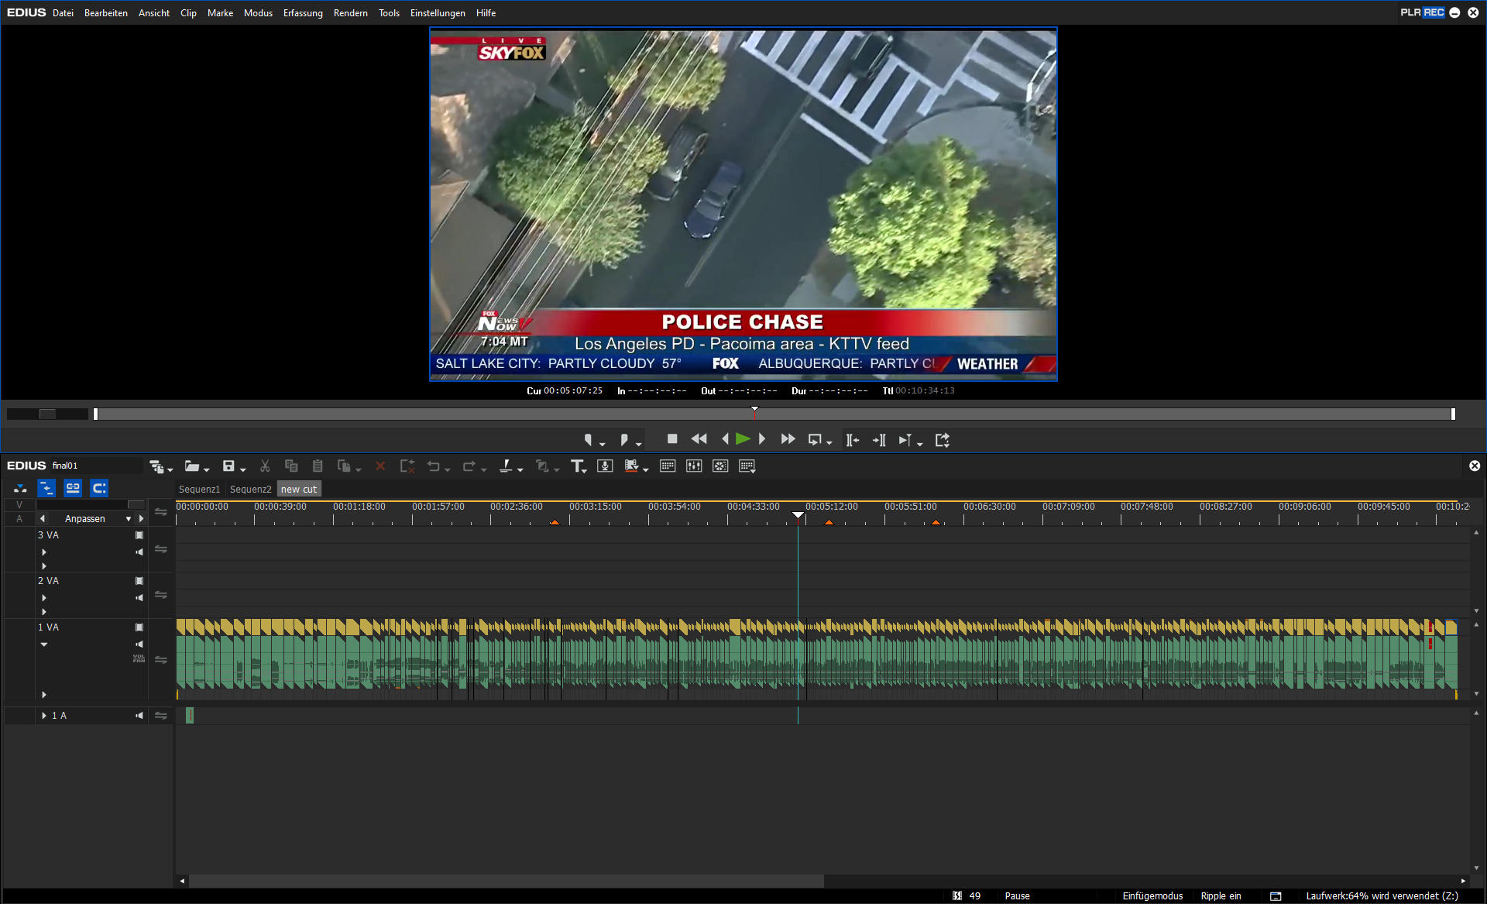The width and height of the screenshot is (1487, 904).
Task: Switch to the Sequenz2 tab
Action: coord(251,490)
